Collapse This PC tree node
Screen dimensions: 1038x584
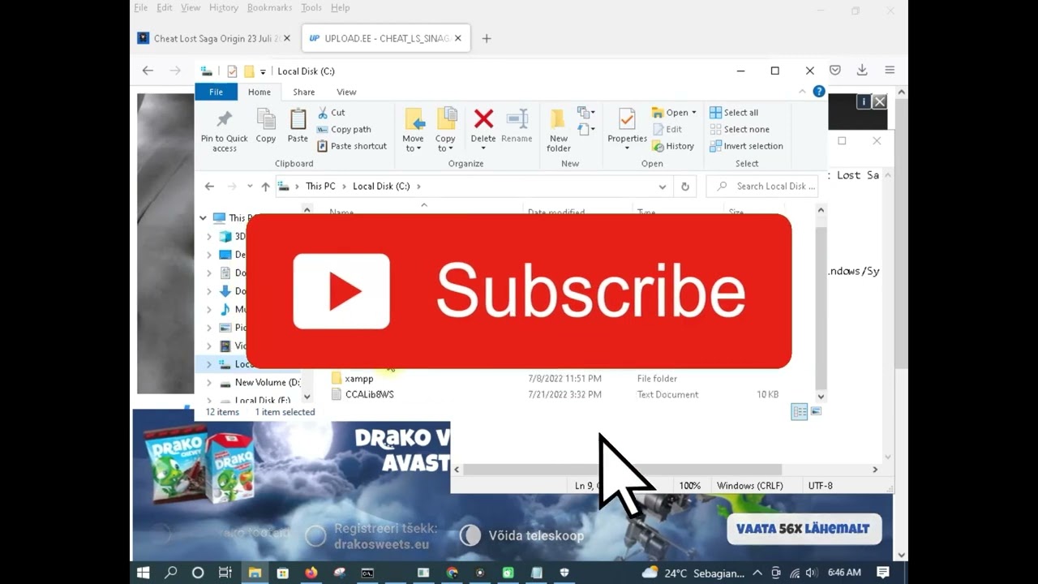click(x=203, y=217)
